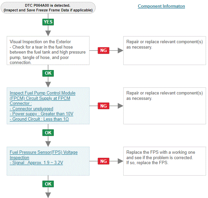Click the repair box right of FPCM inspection
Viewport: 208px width, 198px height.
click(x=165, y=106)
